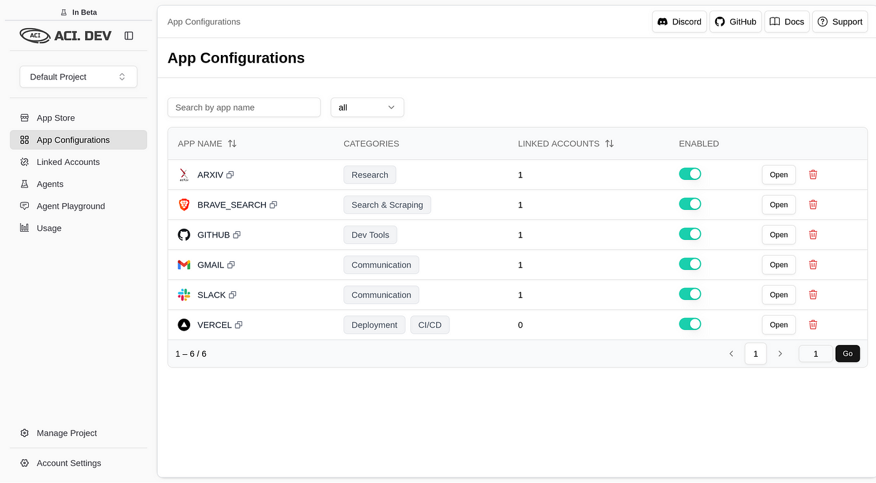Delete the ARXIV configuration with trash icon
Viewport: 876px width, 483px height.
pos(813,174)
